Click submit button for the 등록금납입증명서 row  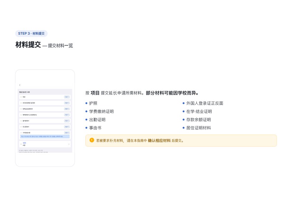tap(67, 109)
